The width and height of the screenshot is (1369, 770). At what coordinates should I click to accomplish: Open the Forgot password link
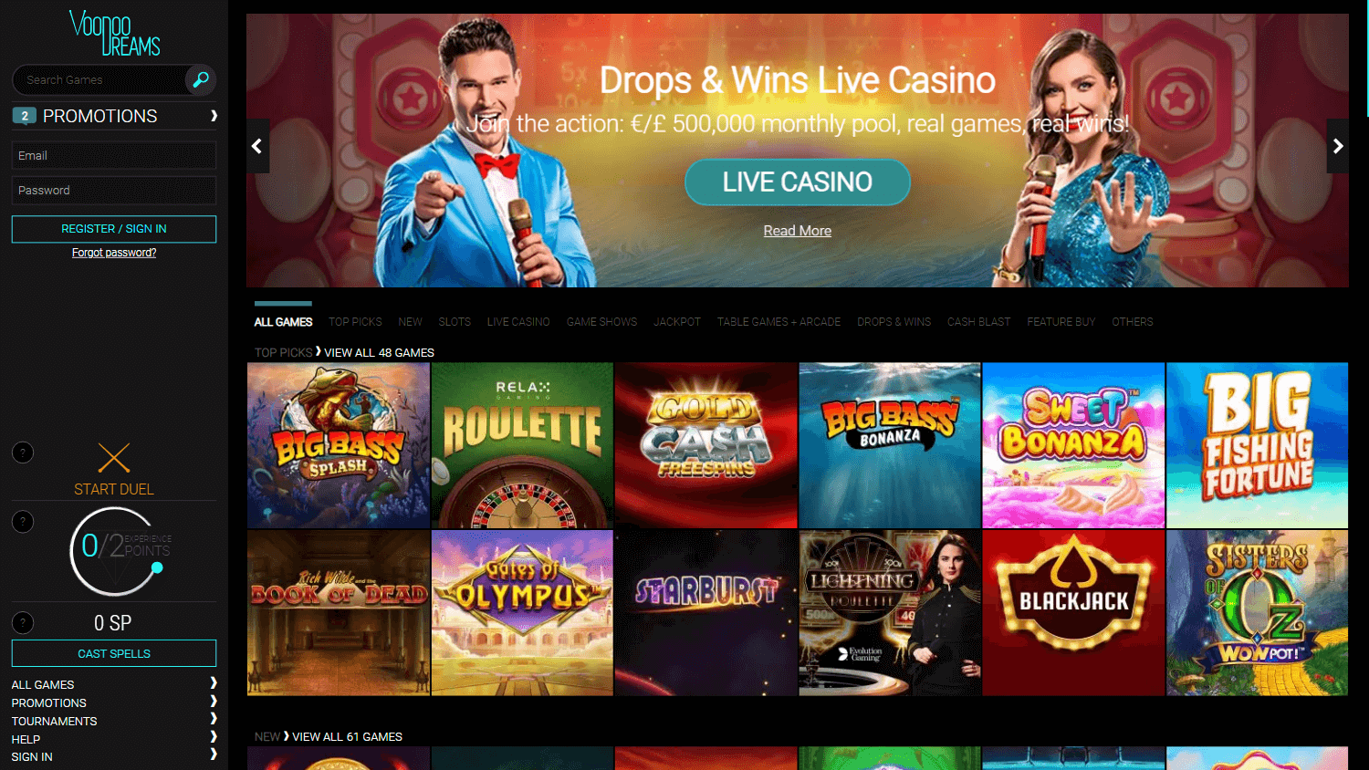(114, 253)
